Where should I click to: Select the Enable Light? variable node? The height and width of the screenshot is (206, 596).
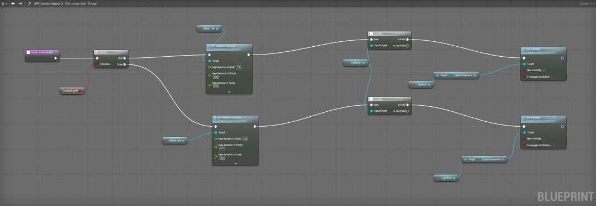[x=72, y=91]
